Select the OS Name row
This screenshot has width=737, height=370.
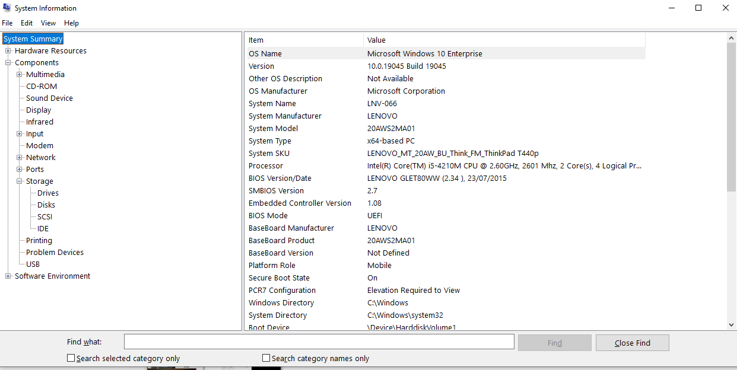coord(445,53)
